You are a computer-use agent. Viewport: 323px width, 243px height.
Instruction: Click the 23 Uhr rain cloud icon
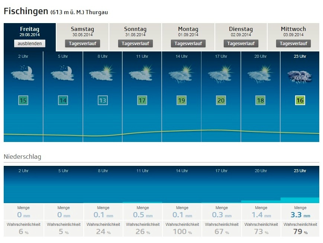pyautogui.click(x=300, y=77)
